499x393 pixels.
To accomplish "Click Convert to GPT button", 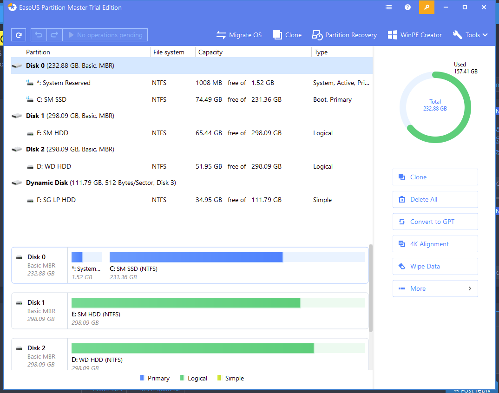I will tap(435, 222).
